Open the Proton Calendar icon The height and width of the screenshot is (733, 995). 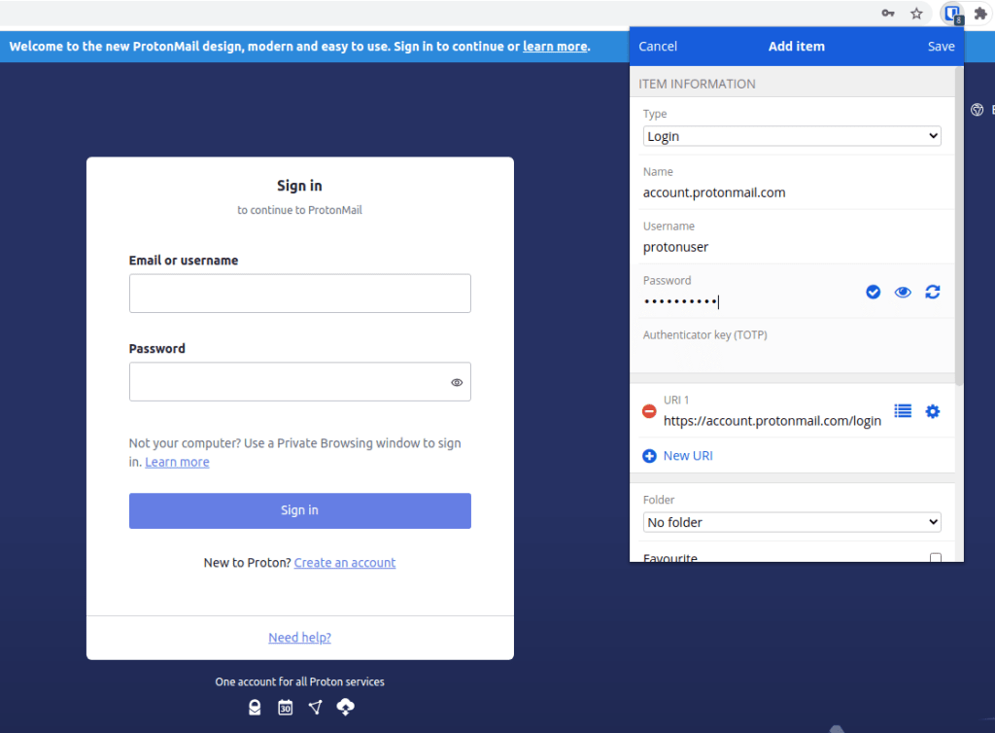coord(285,707)
